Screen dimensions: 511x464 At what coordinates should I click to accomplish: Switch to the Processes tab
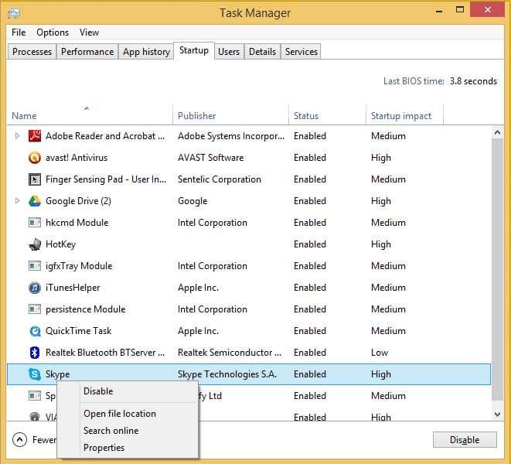pyautogui.click(x=32, y=52)
